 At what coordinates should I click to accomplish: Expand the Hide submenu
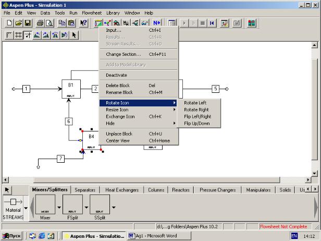tap(138, 123)
